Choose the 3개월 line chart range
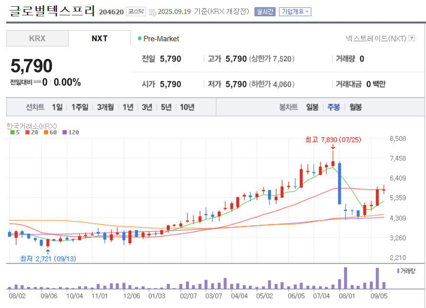Viewport: 426px width, 308px height. point(105,107)
